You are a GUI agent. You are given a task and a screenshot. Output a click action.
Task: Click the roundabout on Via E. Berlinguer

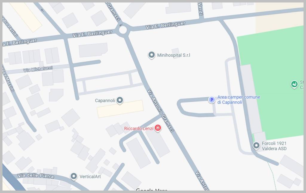123,30
